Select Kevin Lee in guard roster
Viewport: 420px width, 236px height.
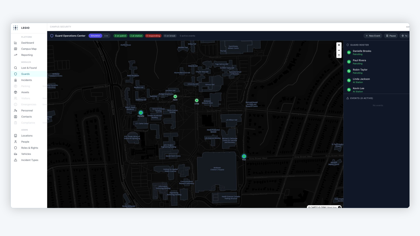click(x=376, y=90)
